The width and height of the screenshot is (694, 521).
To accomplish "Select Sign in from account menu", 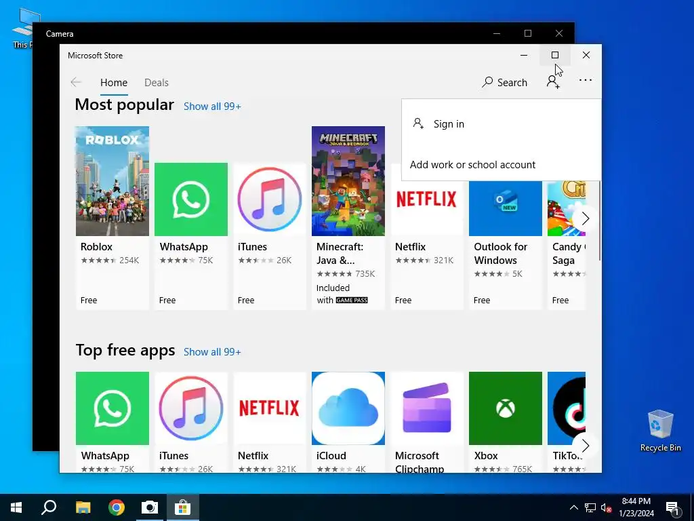I will click(x=501, y=123).
